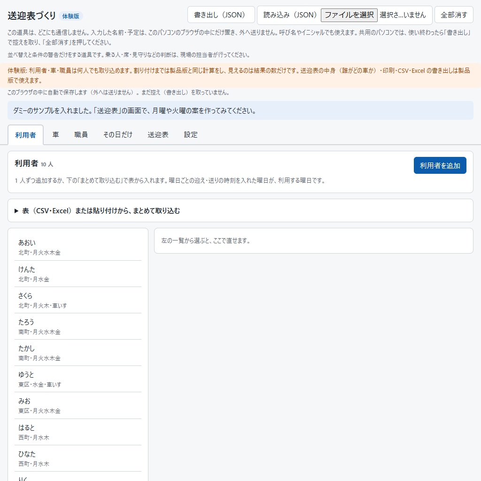Select user さくら in the list

tap(78, 300)
